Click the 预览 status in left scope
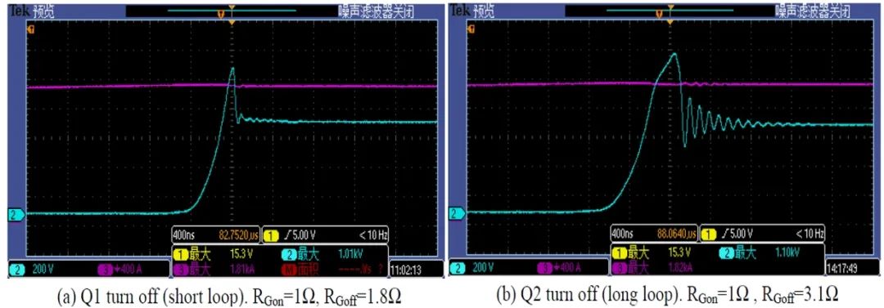 pyautogui.click(x=43, y=11)
